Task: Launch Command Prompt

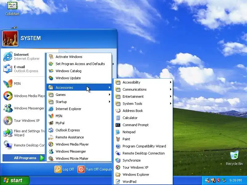Action: tap(143, 125)
